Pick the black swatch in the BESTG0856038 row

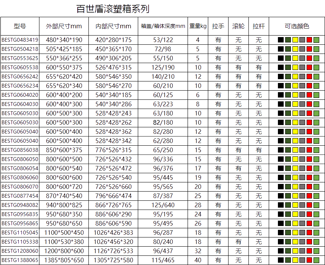(x=281, y=150)
